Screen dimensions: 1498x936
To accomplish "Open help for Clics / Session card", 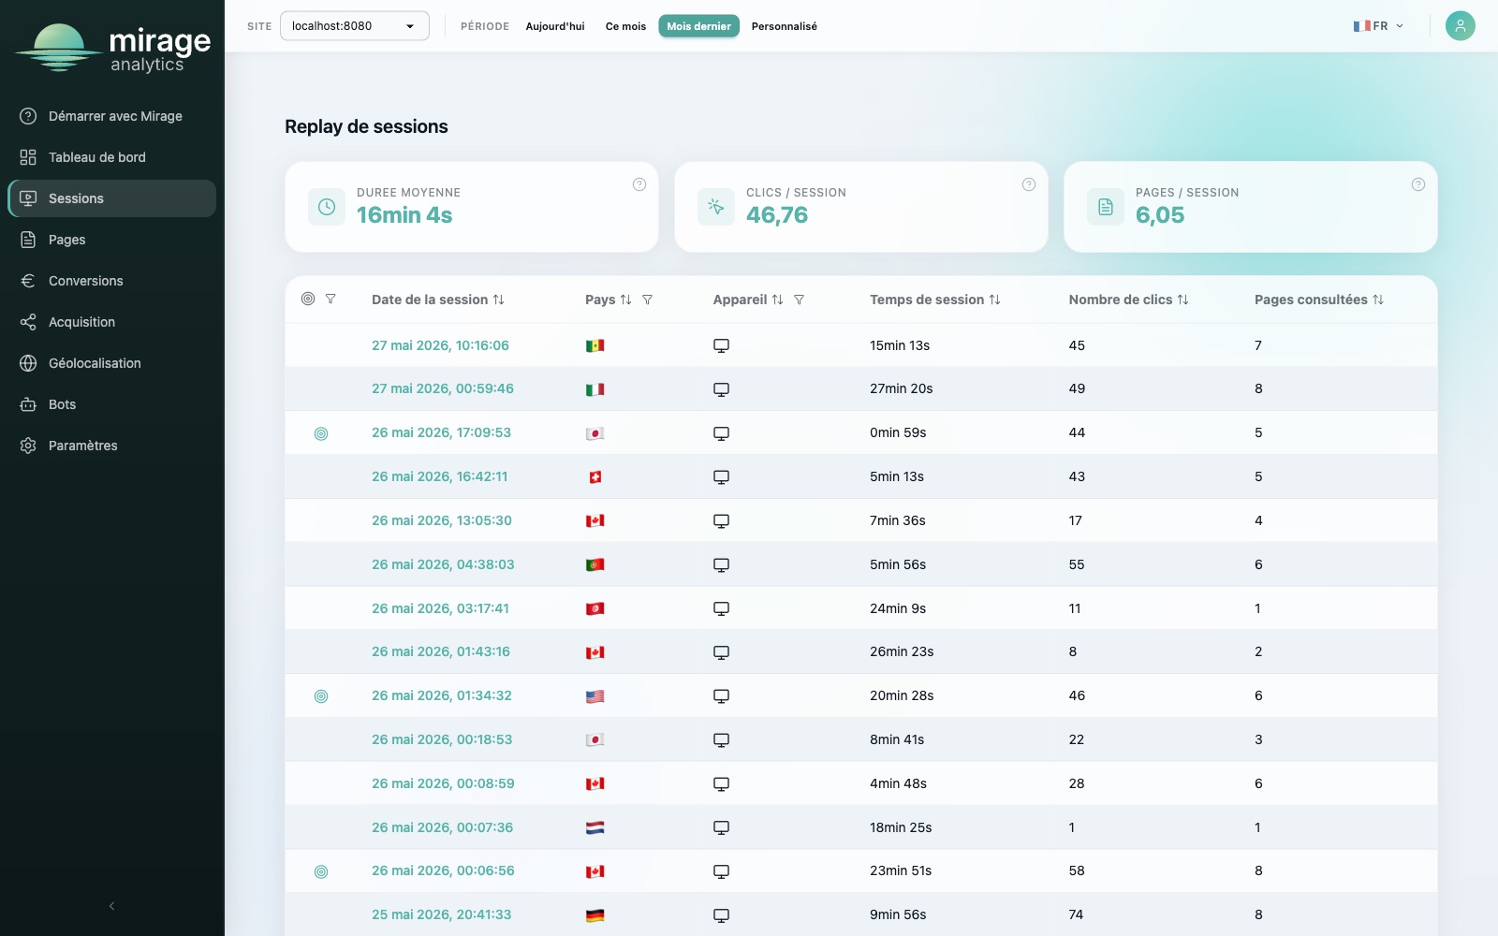I will [1029, 184].
